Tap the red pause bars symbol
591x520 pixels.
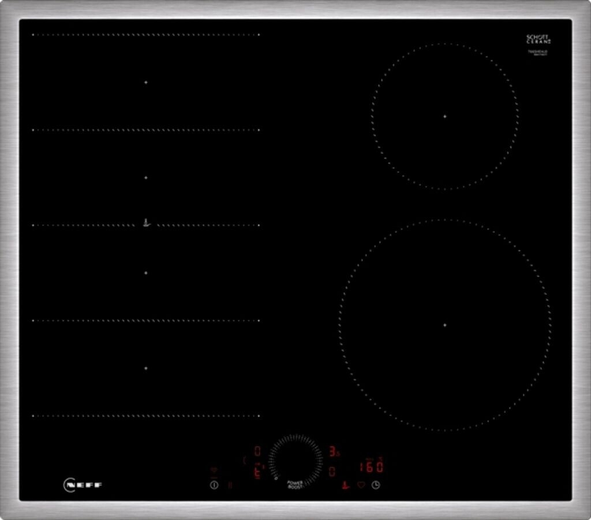(x=230, y=485)
